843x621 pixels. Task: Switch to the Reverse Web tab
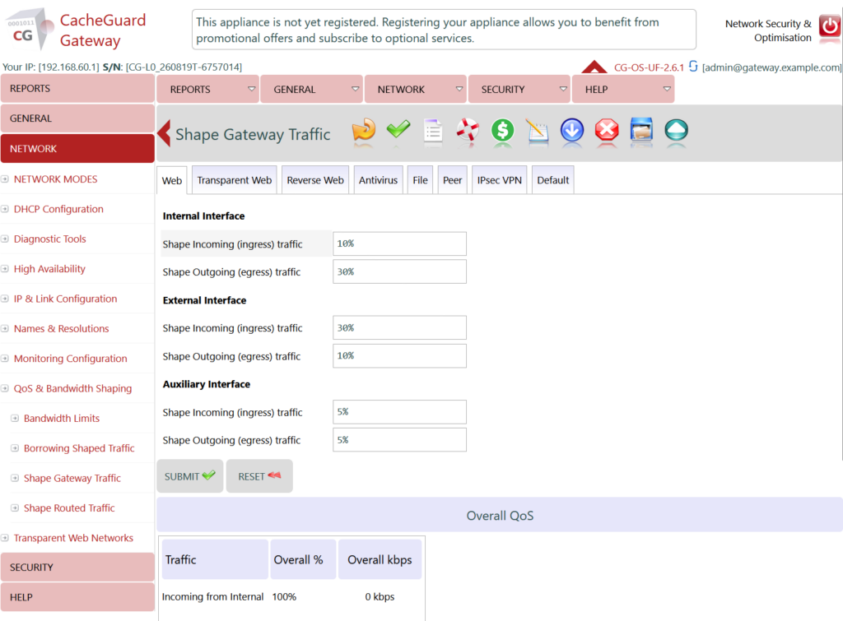pos(315,180)
